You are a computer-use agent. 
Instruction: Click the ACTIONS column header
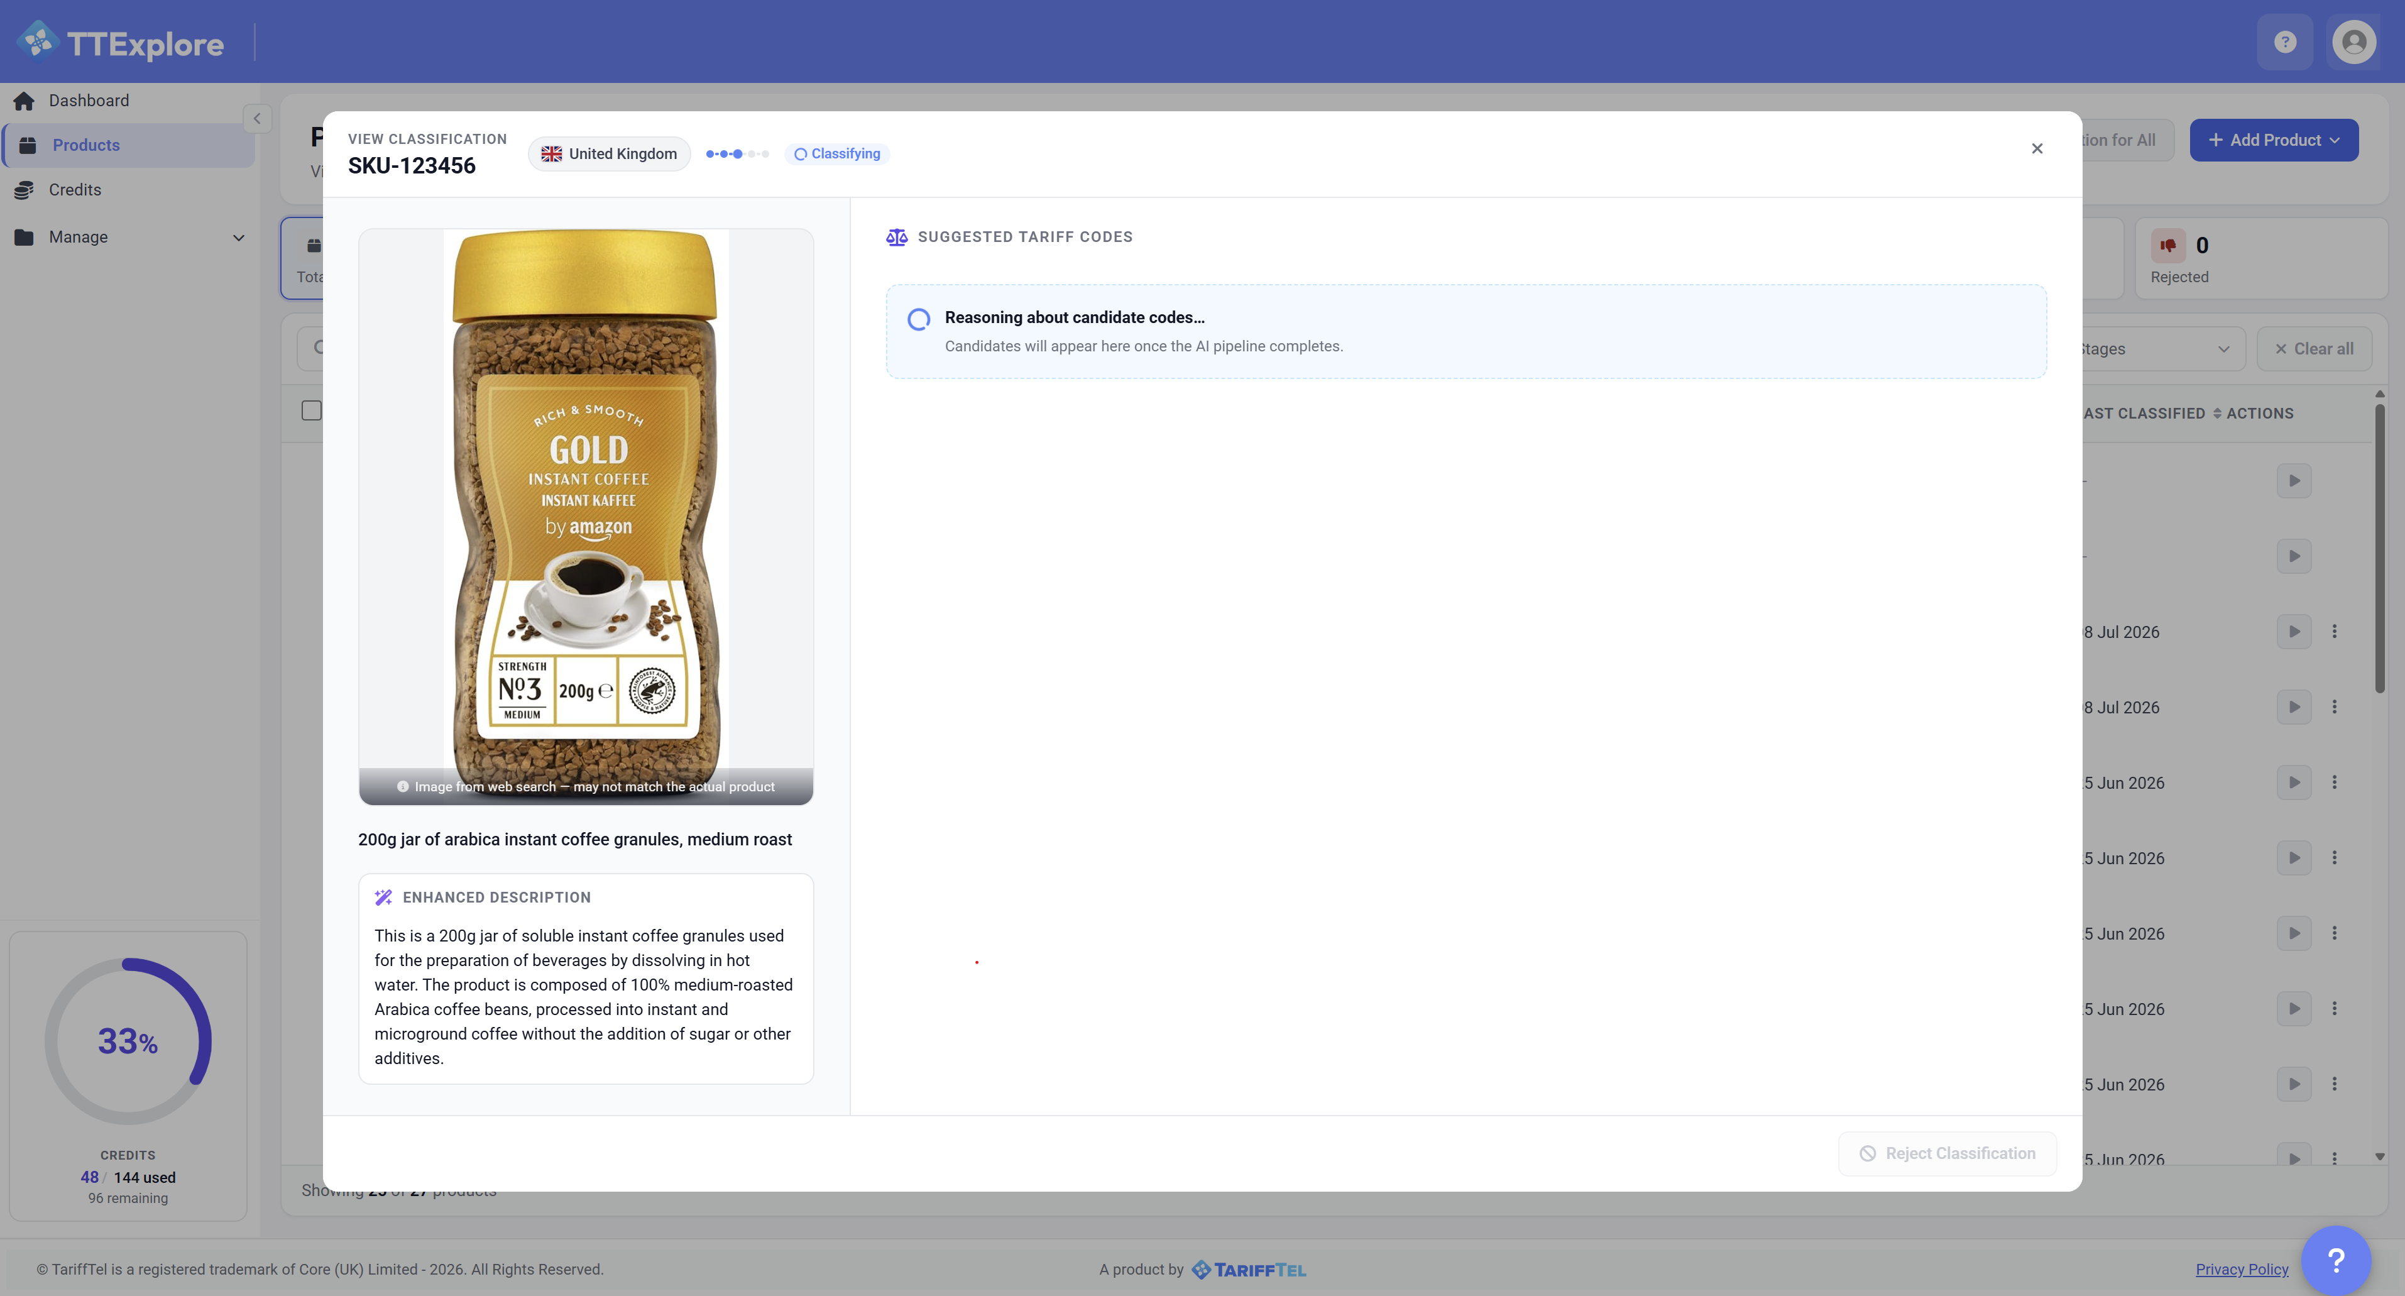(2259, 413)
